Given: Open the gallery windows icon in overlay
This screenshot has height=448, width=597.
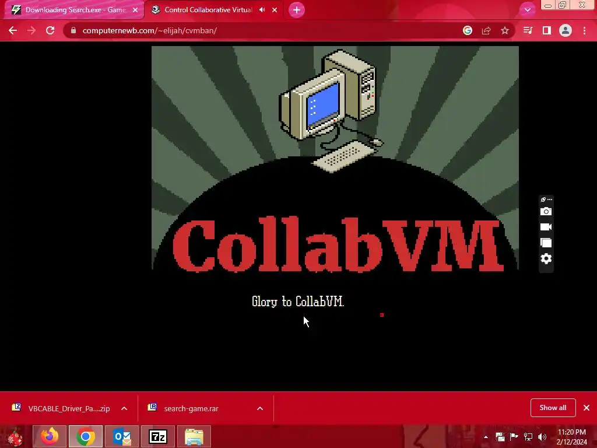Looking at the screenshot, I should coord(546,243).
